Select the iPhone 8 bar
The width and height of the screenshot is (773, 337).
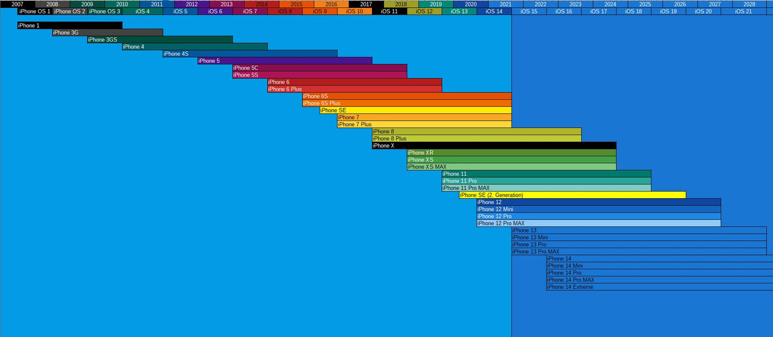pos(476,132)
